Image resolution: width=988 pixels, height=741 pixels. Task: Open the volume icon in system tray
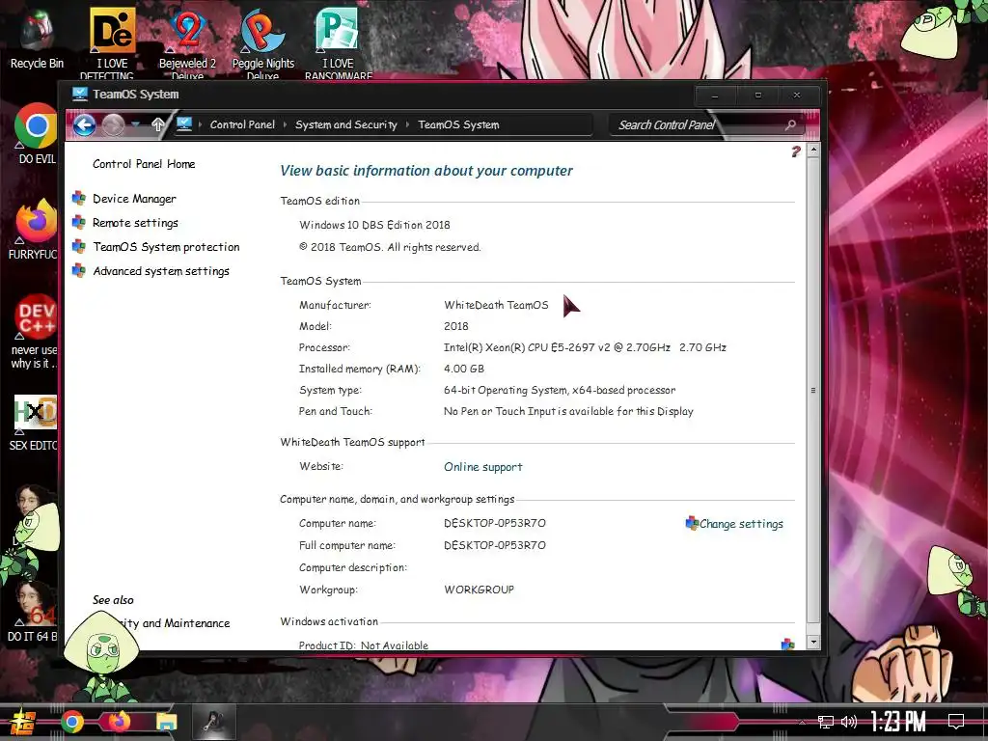[849, 722]
